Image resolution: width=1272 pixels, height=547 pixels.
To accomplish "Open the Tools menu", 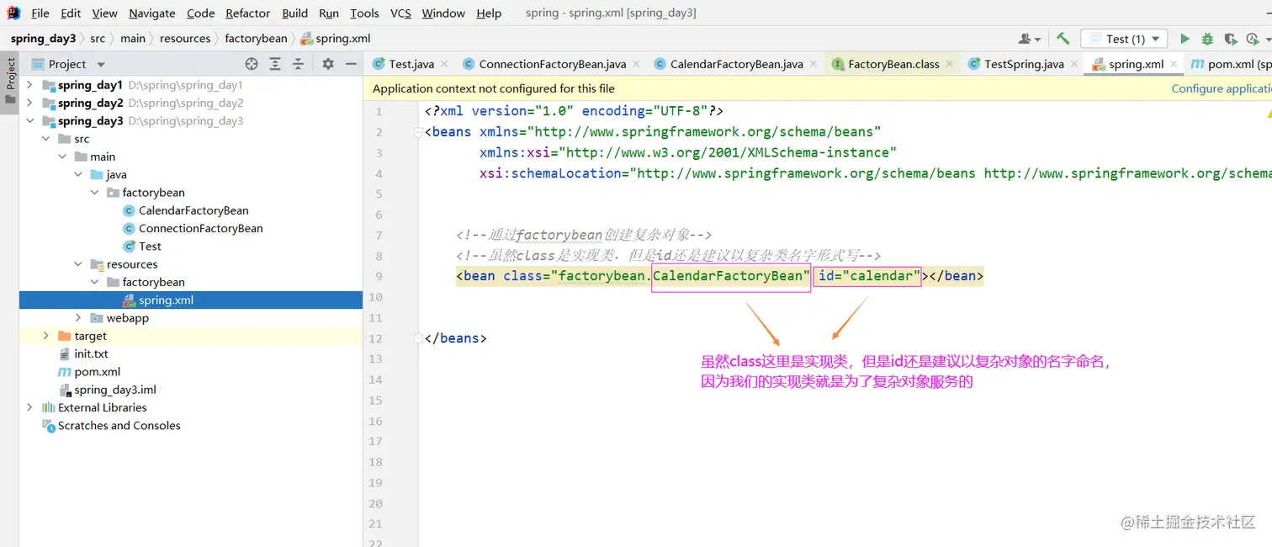I will click(x=364, y=13).
